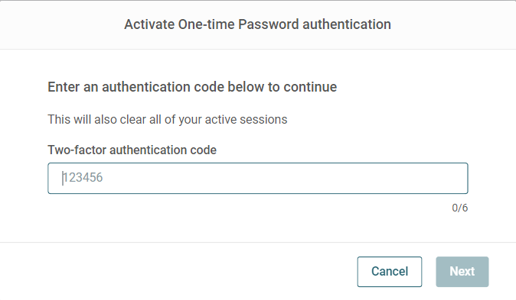Proceed to the next step via Next
The width and height of the screenshot is (516, 300).
tap(462, 272)
